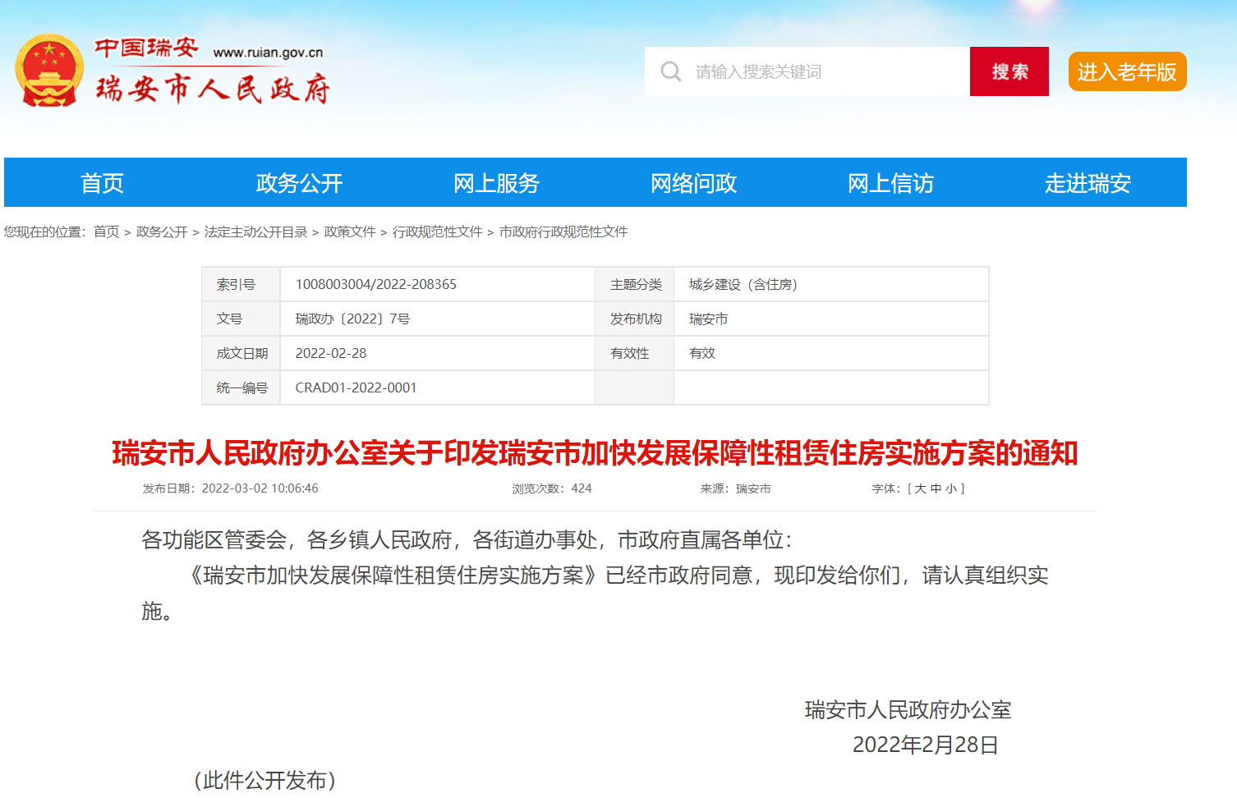Open the 首页 navigation tab
Screen dimensions: 1237x807
(102, 183)
